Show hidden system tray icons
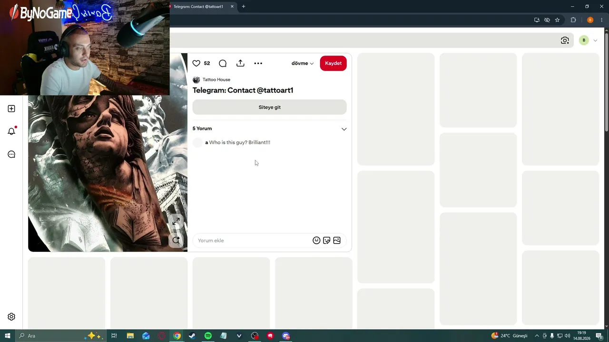Viewport: 609px width, 342px height. coord(537,336)
